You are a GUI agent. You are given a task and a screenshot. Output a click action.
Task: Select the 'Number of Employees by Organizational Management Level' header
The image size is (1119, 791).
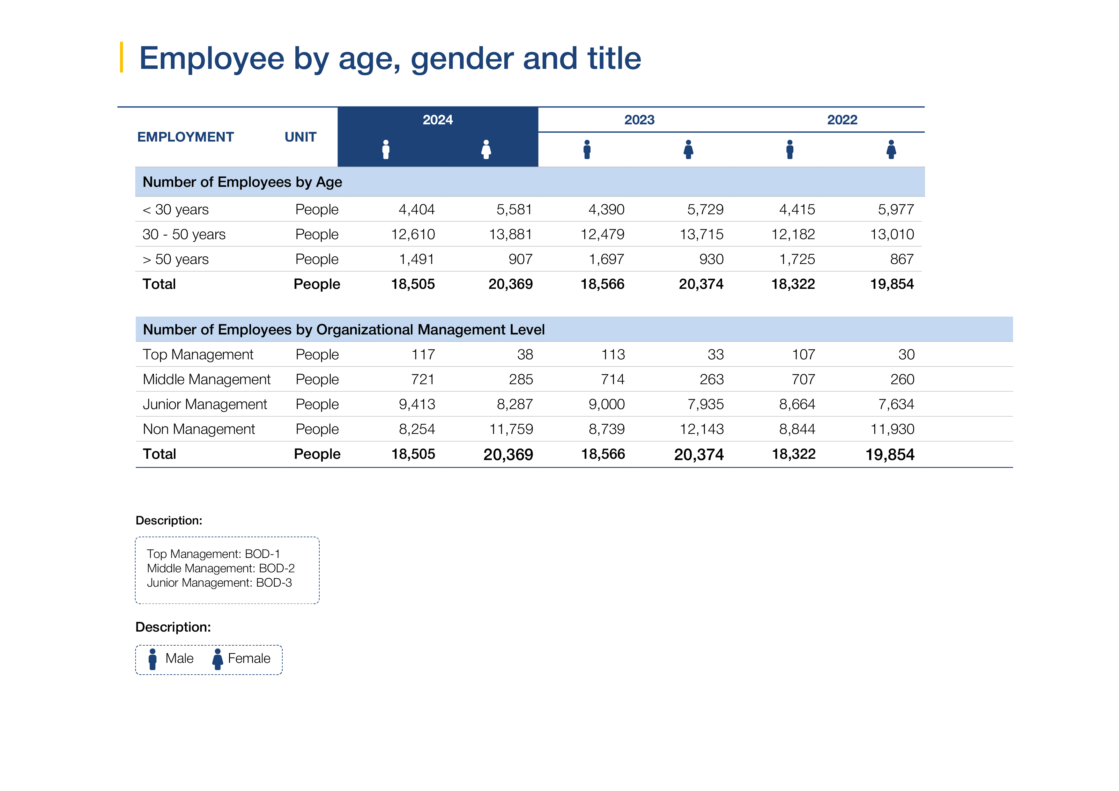coord(574,329)
